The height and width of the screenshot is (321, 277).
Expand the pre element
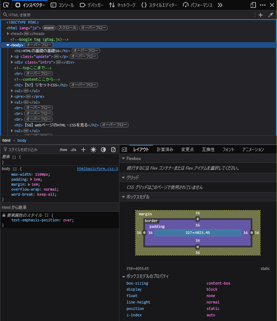coord(12,96)
